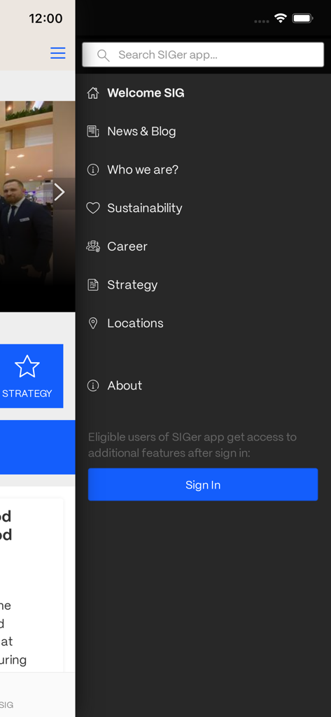331x717 pixels.
Task: Click the battery status icon
Action: (x=302, y=19)
